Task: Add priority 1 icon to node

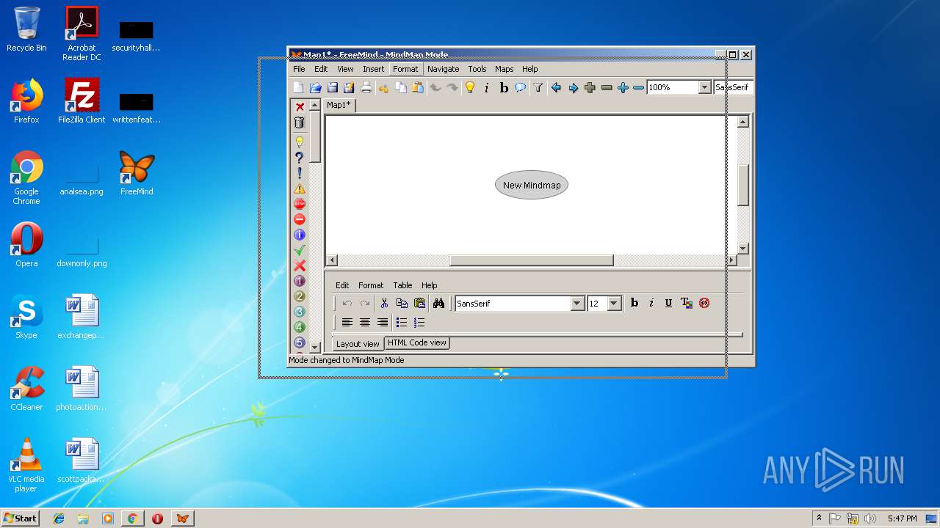Action: (300, 281)
